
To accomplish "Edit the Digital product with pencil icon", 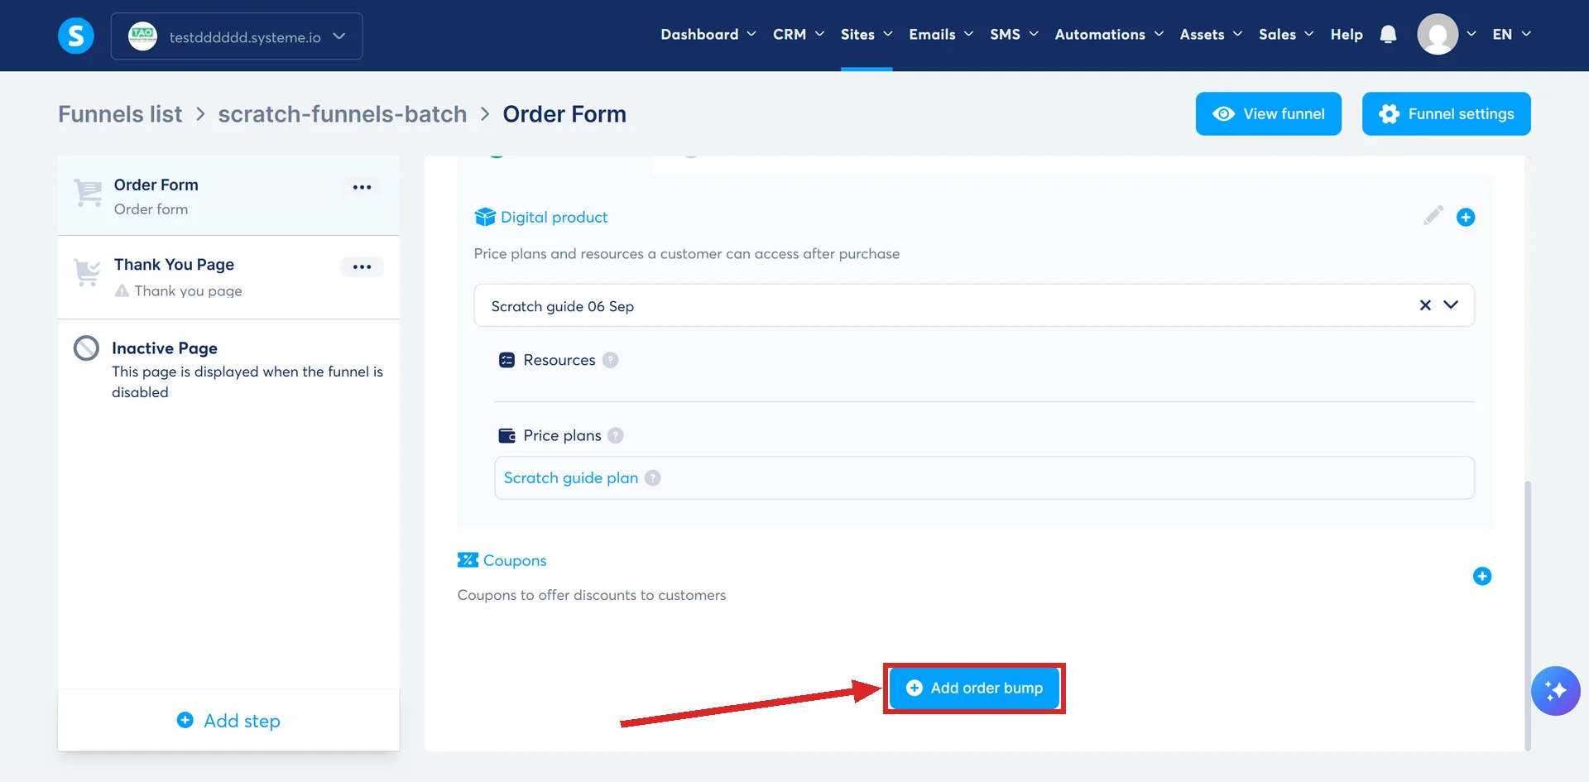I will [x=1433, y=216].
